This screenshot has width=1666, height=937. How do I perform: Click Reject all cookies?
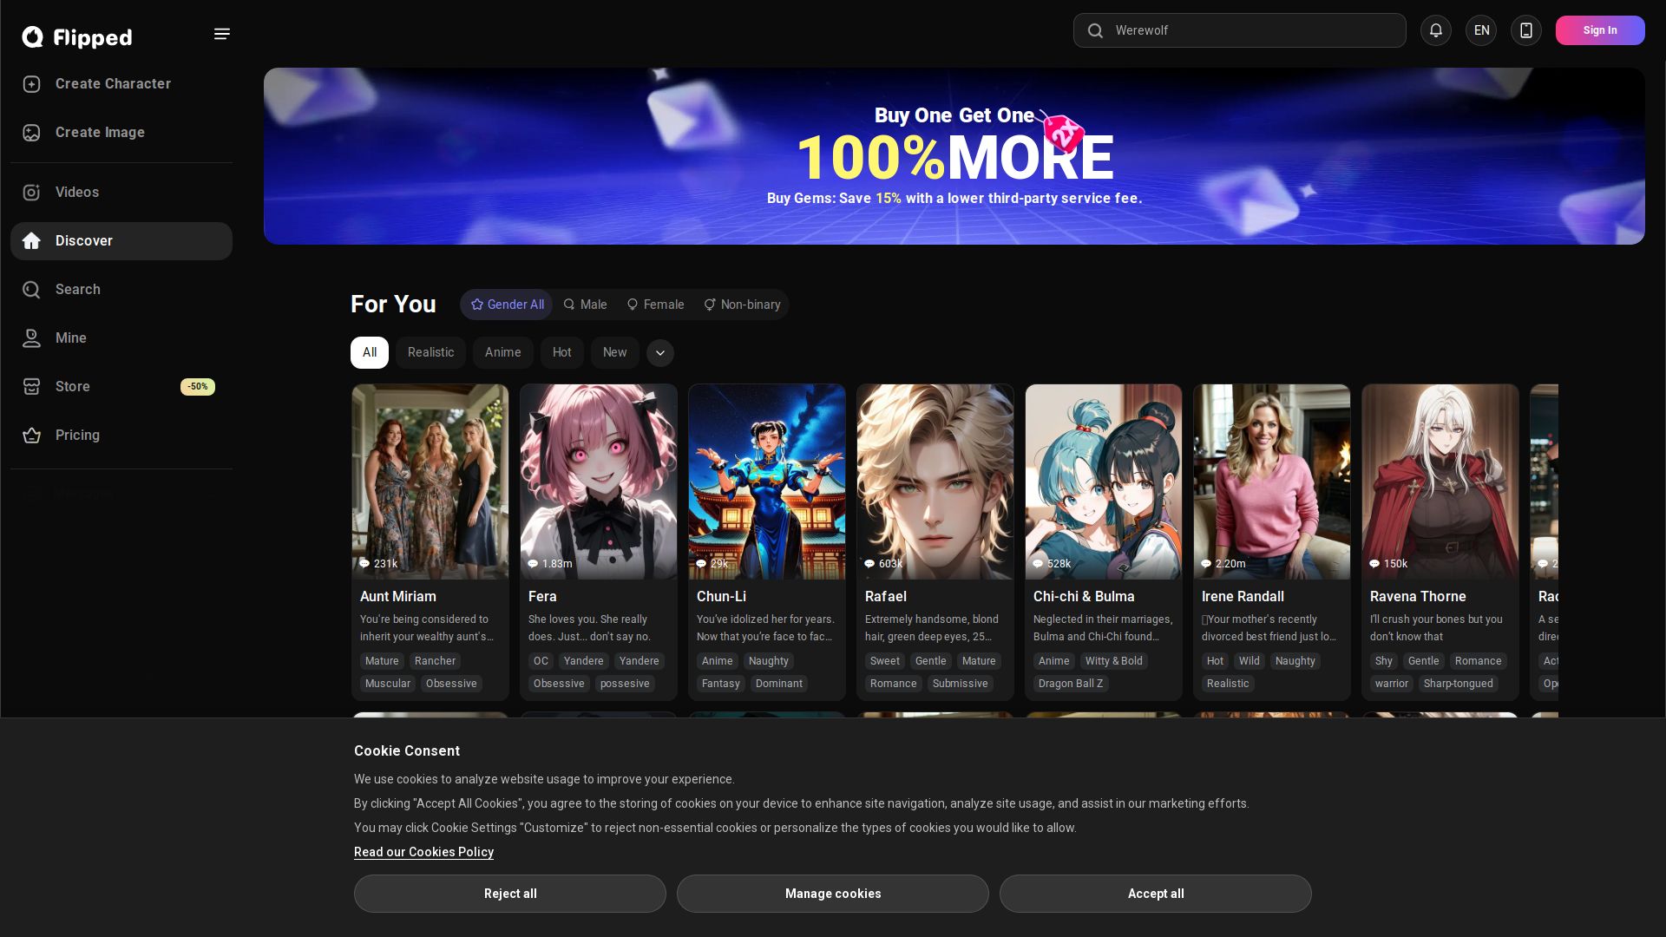pos(510,894)
